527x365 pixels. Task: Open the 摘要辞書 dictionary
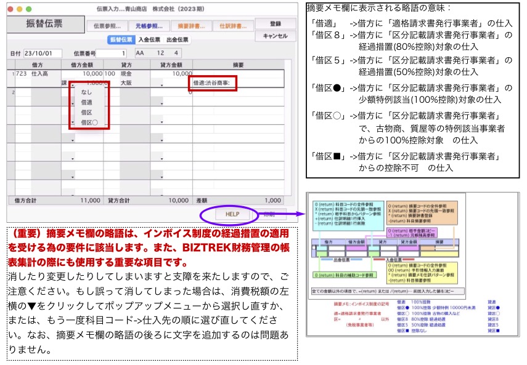tap(190, 26)
